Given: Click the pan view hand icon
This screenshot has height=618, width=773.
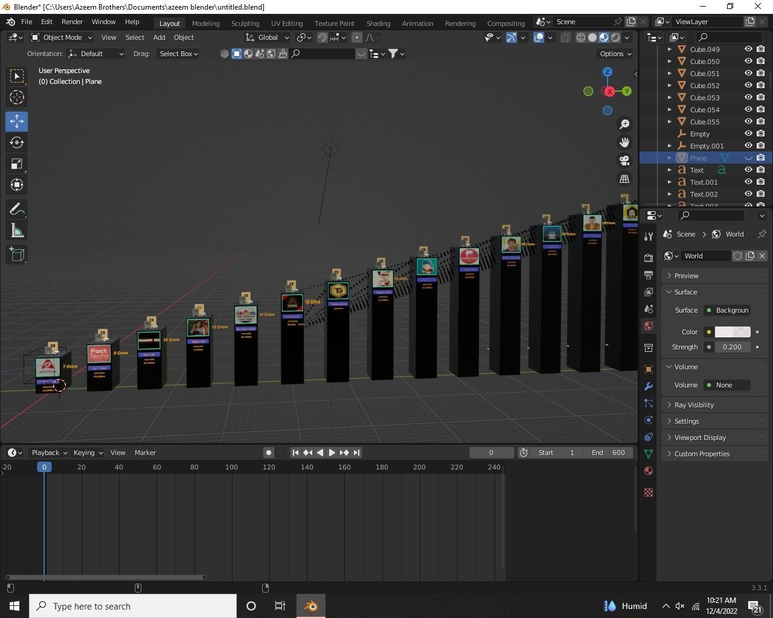Looking at the screenshot, I should (624, 142).
